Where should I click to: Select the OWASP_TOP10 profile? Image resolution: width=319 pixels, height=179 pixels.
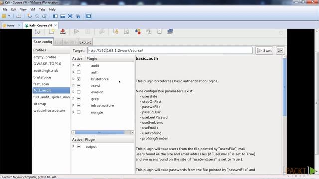[47, 64]
